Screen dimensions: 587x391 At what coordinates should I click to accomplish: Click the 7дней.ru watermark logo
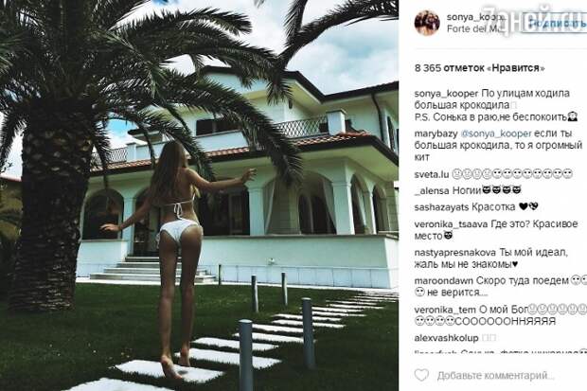pyautogui.click(x=535, y=21)
